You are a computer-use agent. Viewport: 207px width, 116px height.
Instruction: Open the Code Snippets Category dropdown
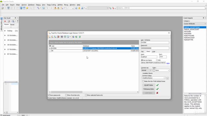pyautogui.click(x=195, y=24)
